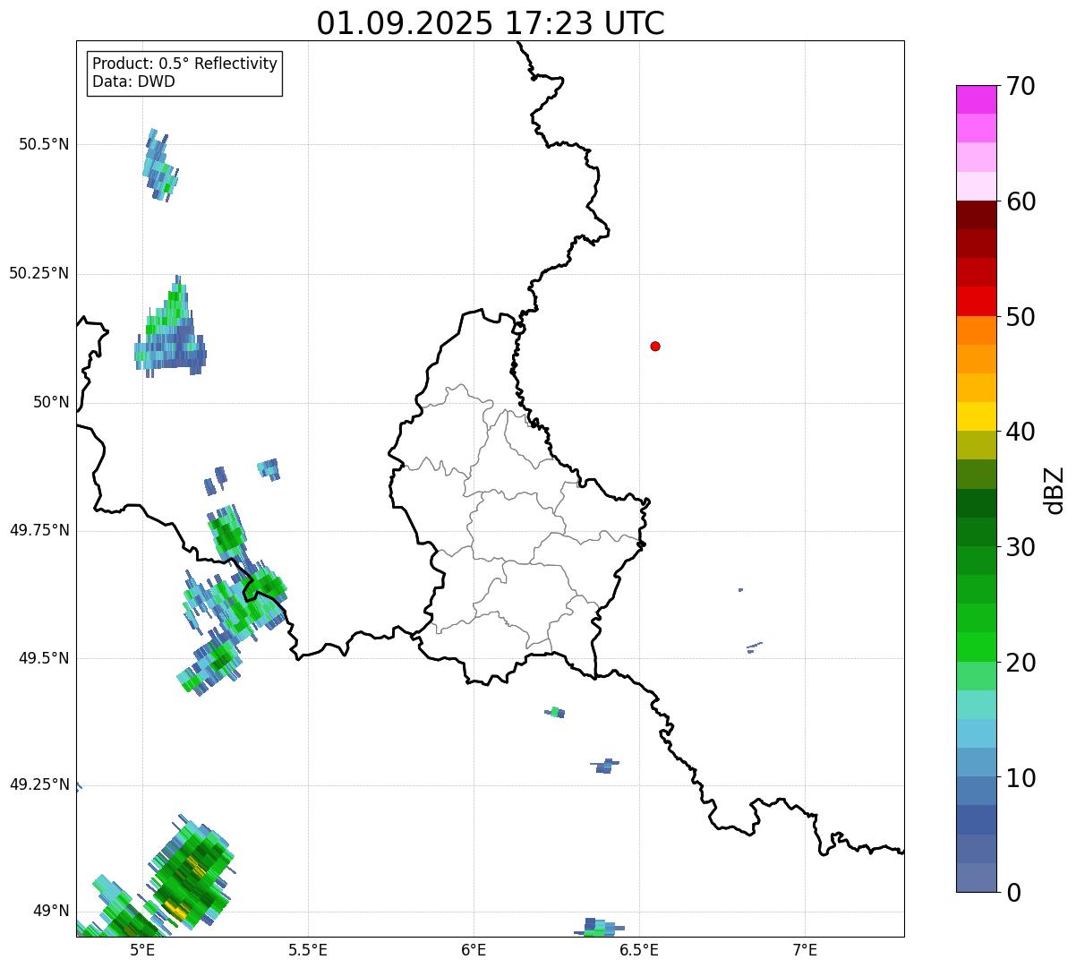This screenshot has width=1076, height=968.
Task: Click the 49.25°N latitude label
Action: tap(39, 785)
